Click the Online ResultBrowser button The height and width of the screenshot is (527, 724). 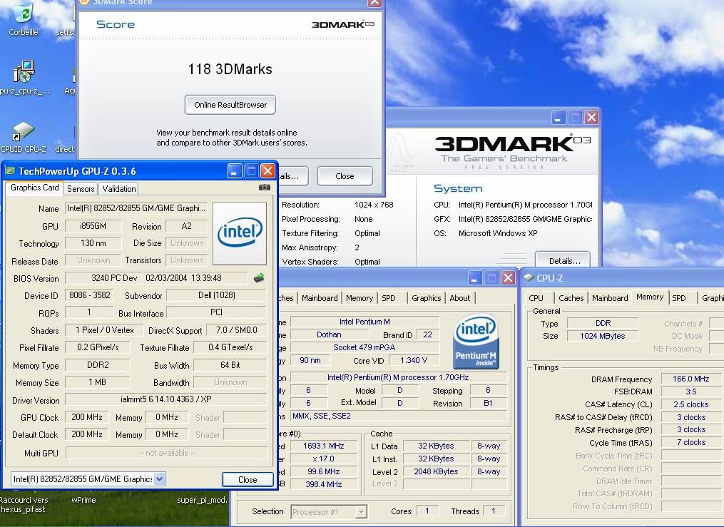pos(230,105)
